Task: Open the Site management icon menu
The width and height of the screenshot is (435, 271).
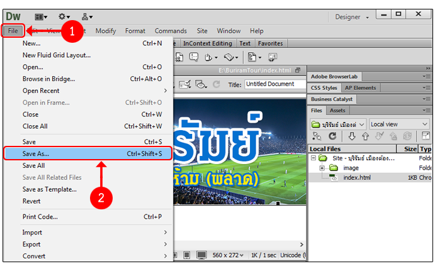Action: (88, 16)
